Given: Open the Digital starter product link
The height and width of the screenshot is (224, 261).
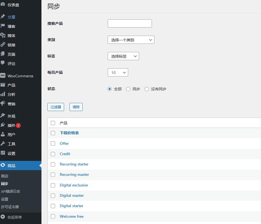Looking at the screenshot, I should pos(71,206).
